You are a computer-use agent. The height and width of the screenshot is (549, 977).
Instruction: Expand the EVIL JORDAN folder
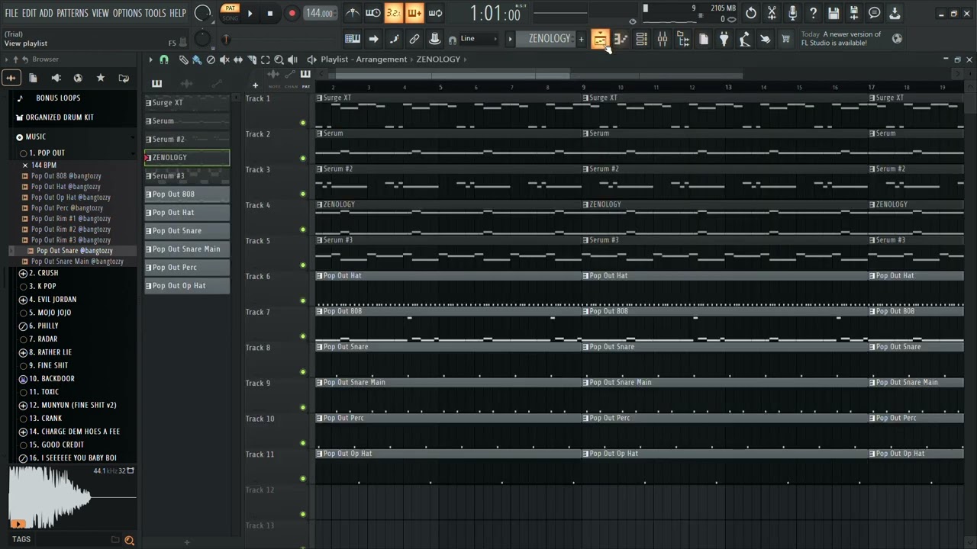tap(23, 300)
